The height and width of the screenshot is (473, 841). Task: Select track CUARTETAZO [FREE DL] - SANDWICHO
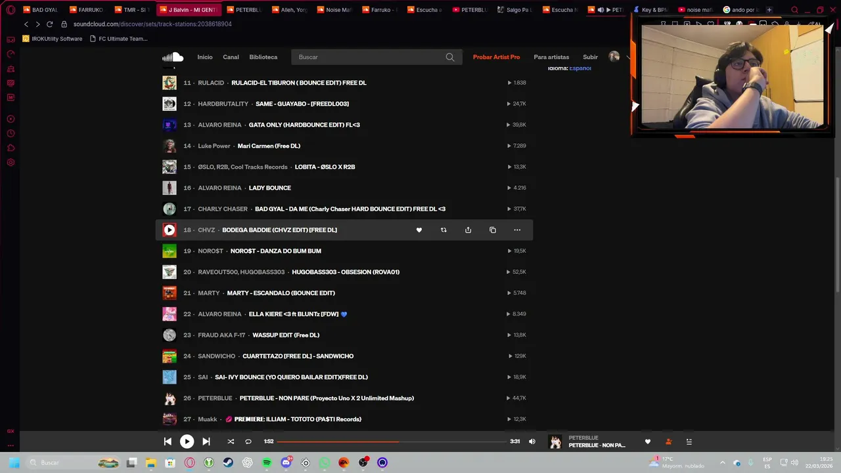click(x=298, y=356)
